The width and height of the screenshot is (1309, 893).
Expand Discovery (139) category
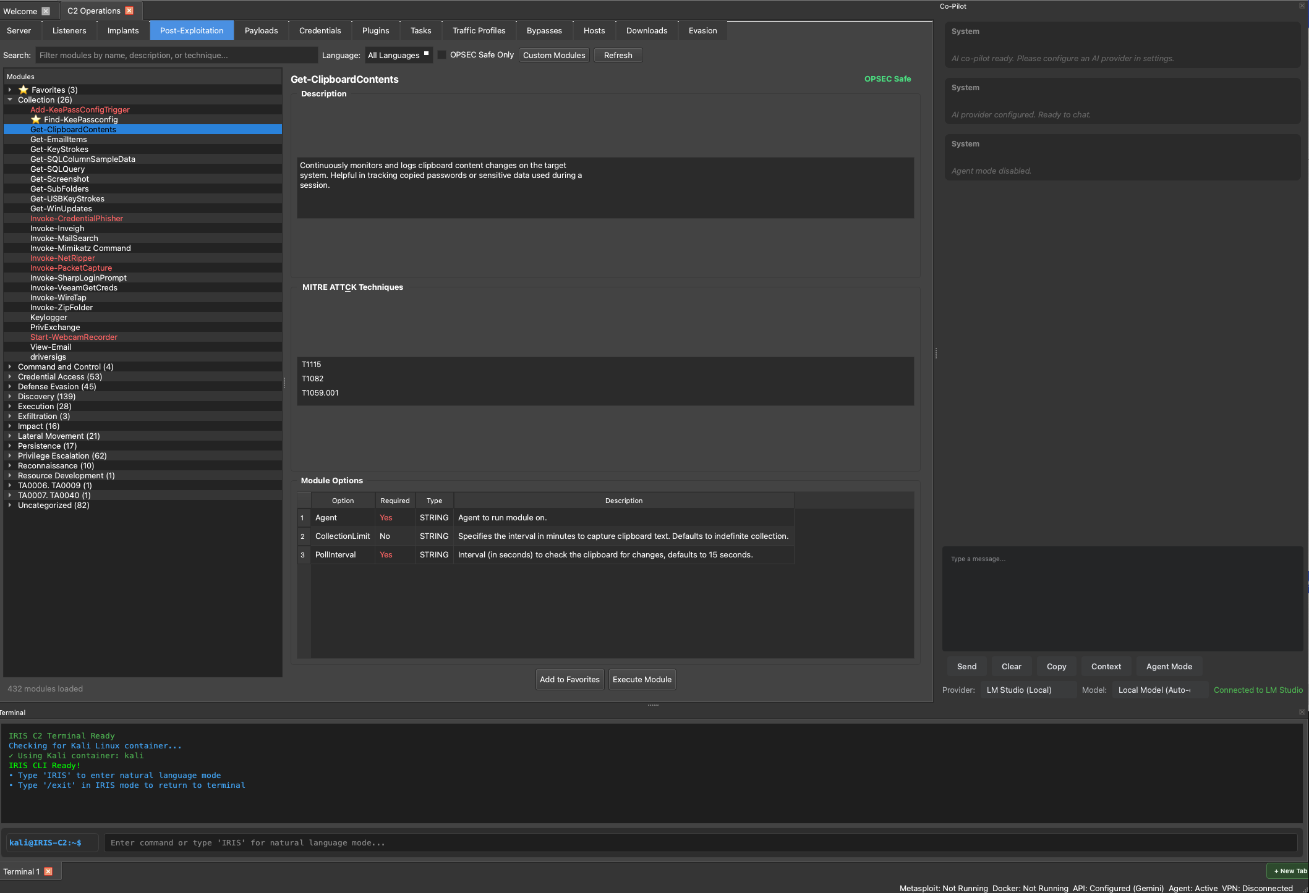click(x=10, y=396)
